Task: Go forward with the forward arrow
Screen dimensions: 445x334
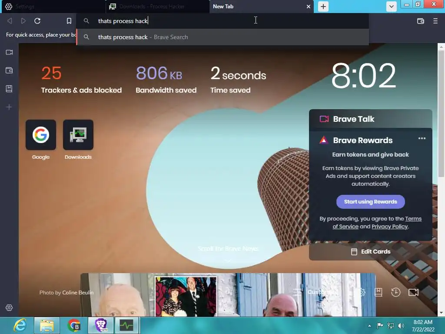Action: [23, 21]
